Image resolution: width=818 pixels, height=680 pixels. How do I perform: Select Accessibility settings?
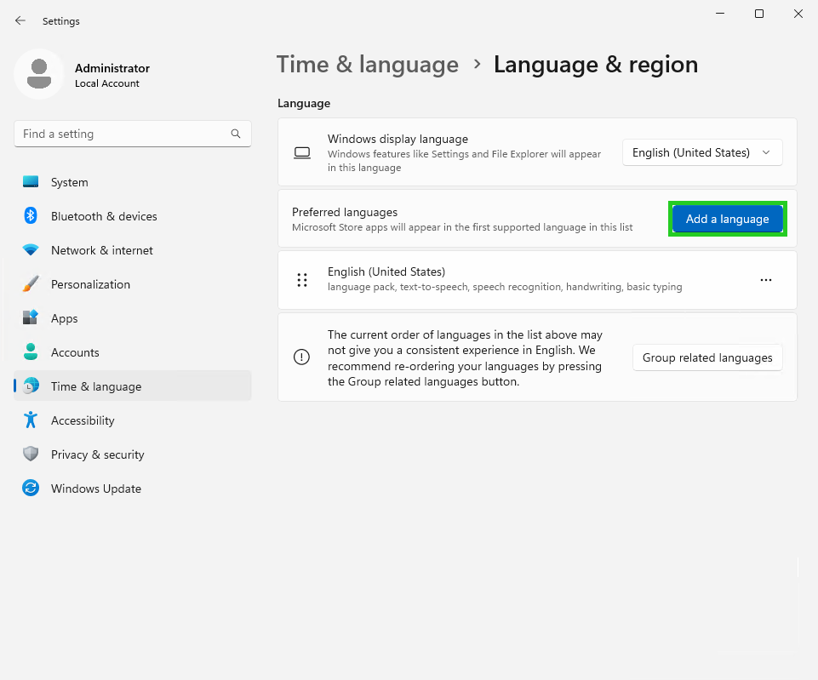(x=82, y=420)
